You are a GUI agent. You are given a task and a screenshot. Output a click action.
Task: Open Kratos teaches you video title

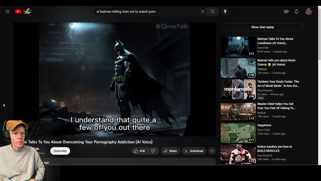click(x=275, y=149)
